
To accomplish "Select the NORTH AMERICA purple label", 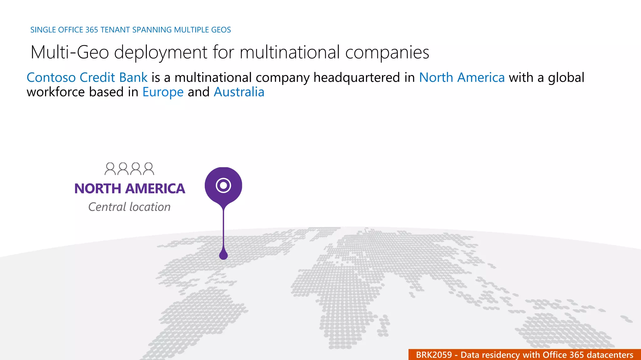I will 130,188.
